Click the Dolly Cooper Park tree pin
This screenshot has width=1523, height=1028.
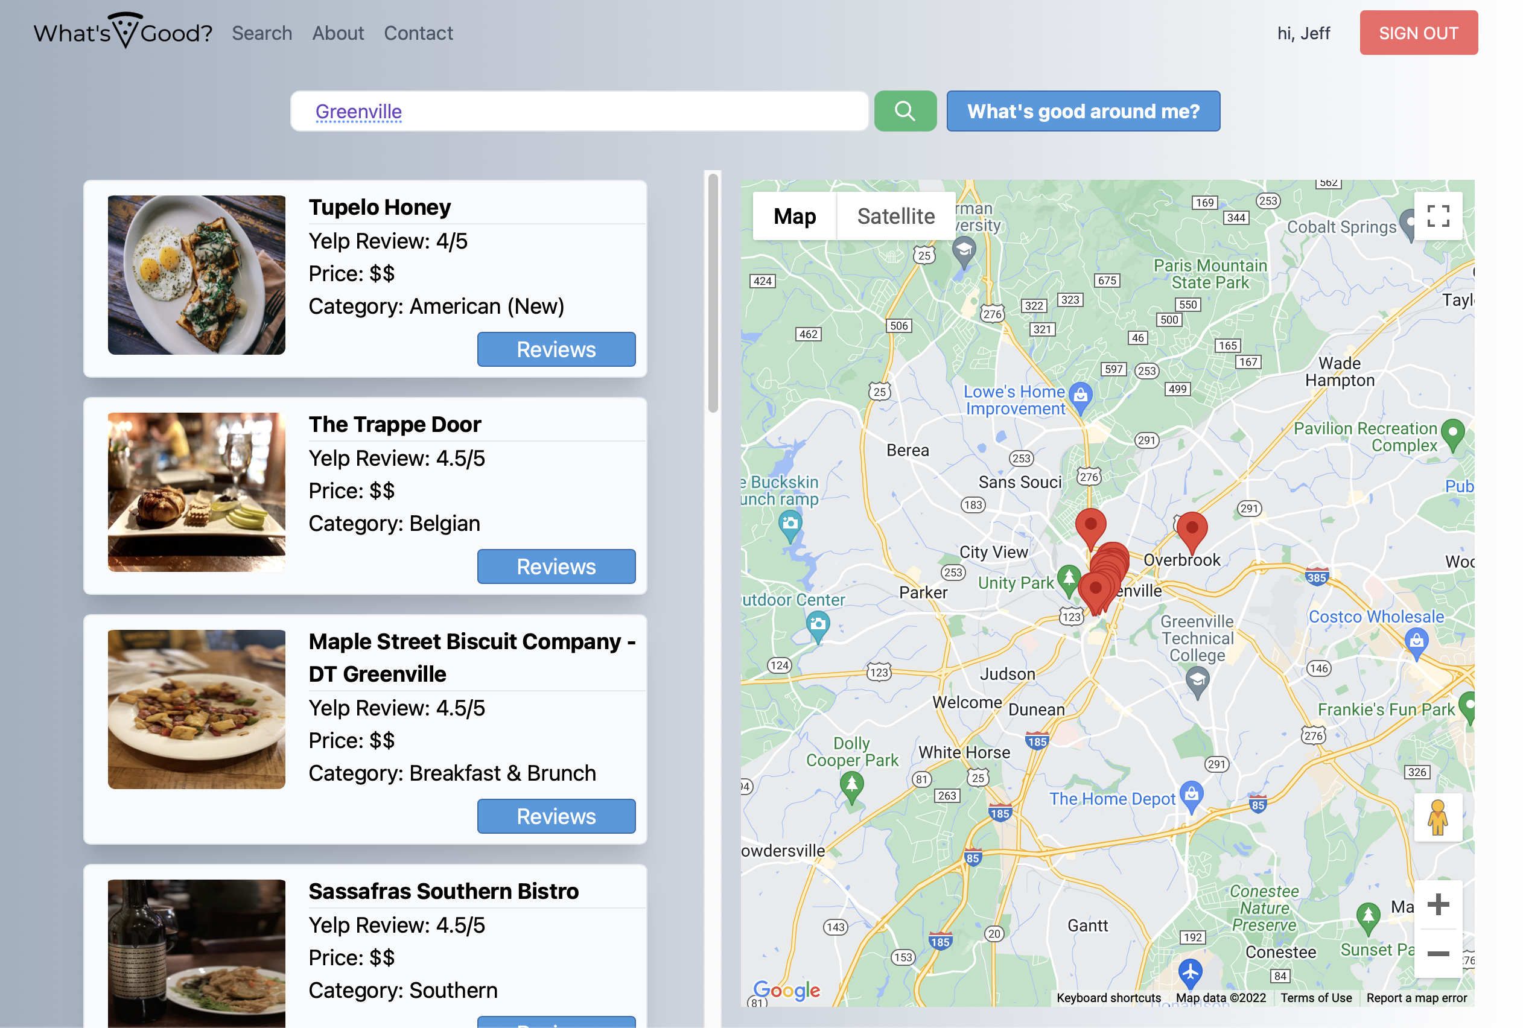coord(851,788)
